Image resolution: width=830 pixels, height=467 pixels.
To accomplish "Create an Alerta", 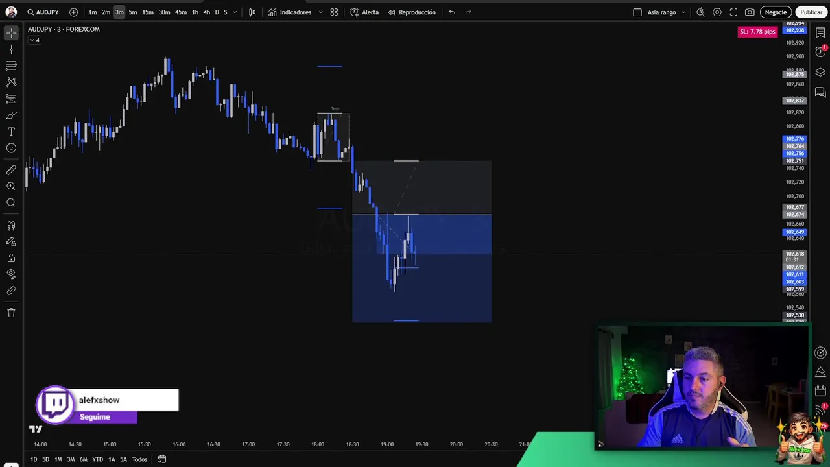I will [364, 12].
